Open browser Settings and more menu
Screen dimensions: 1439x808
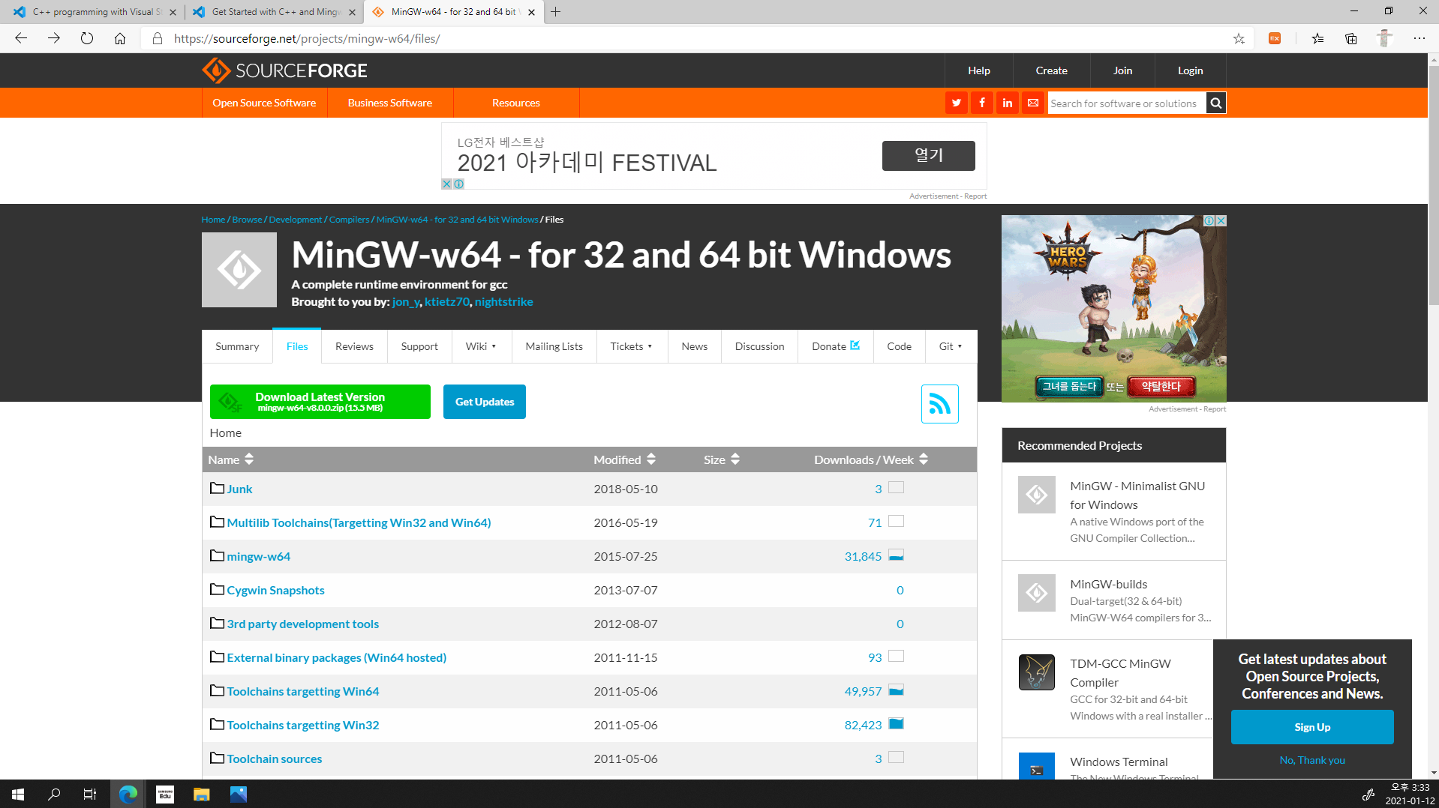[1419, 38]
